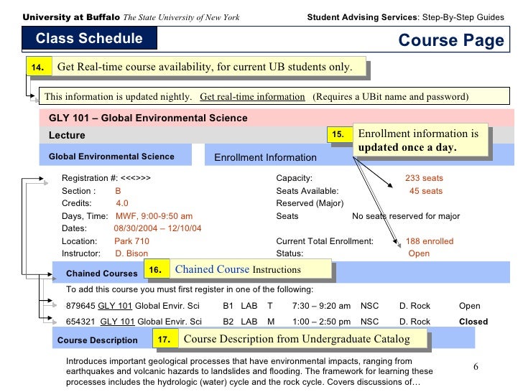Select time 'MWF, 9:00-9:50 am'
The height and width of the screenshot is (392, 523).
click(154, 216)
